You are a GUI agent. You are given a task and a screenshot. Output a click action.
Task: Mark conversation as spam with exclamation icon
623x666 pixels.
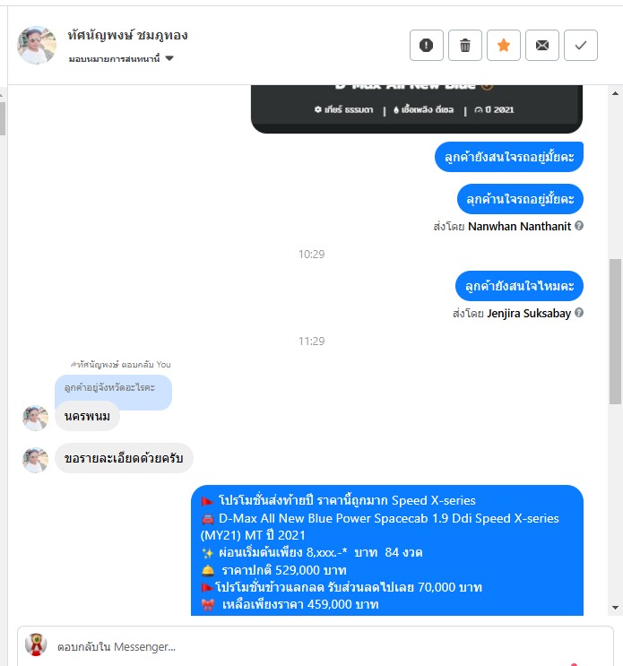(427, 45)
